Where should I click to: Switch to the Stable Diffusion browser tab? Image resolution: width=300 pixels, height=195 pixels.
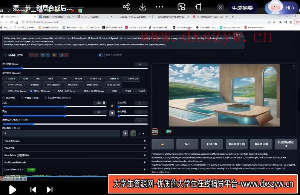click(18, 17)
